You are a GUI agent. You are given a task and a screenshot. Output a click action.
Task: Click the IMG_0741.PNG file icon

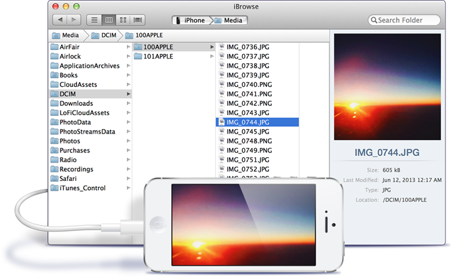pyautogui.click(x=221, y=94)
